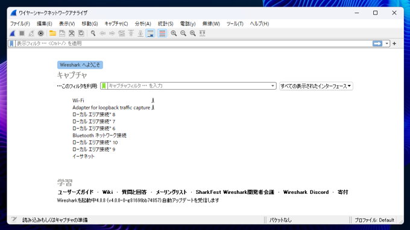The image size is (410, 230).
Task: Reset text to normal size icon
Action: (x=193, y=34)
